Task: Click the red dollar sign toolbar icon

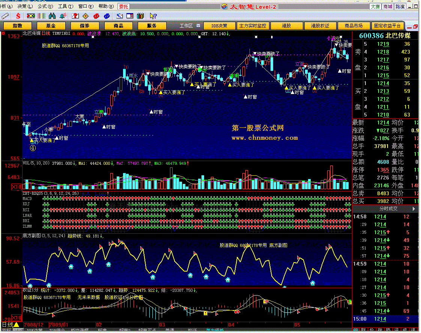Action: (x=18, y=16)
